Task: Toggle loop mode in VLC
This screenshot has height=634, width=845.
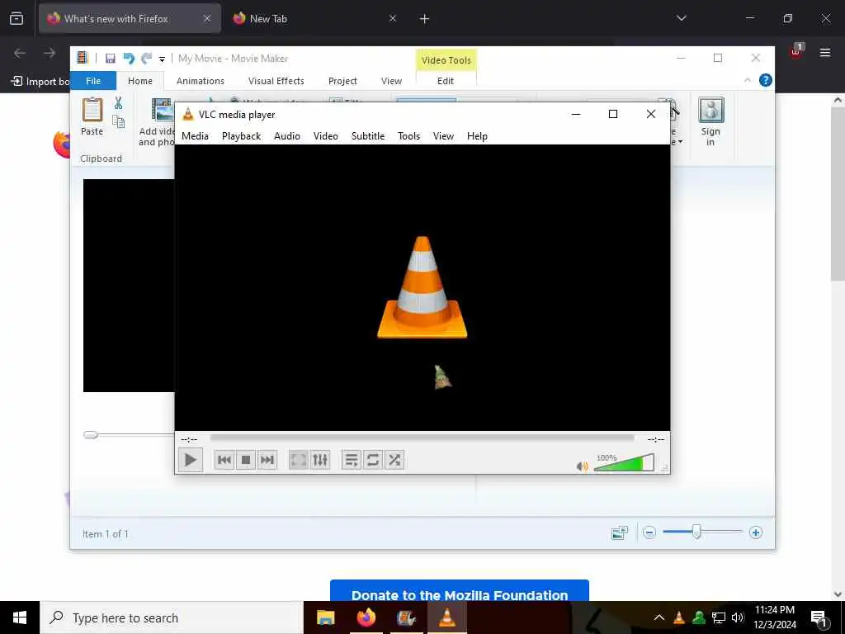Action: tap(373, 460)
